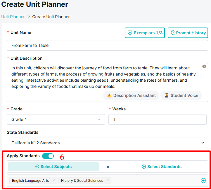Click the History & Social Sciences tag label
Image resolution: width=211 pixels, height=190 pixels.
(x=82, y=181)
